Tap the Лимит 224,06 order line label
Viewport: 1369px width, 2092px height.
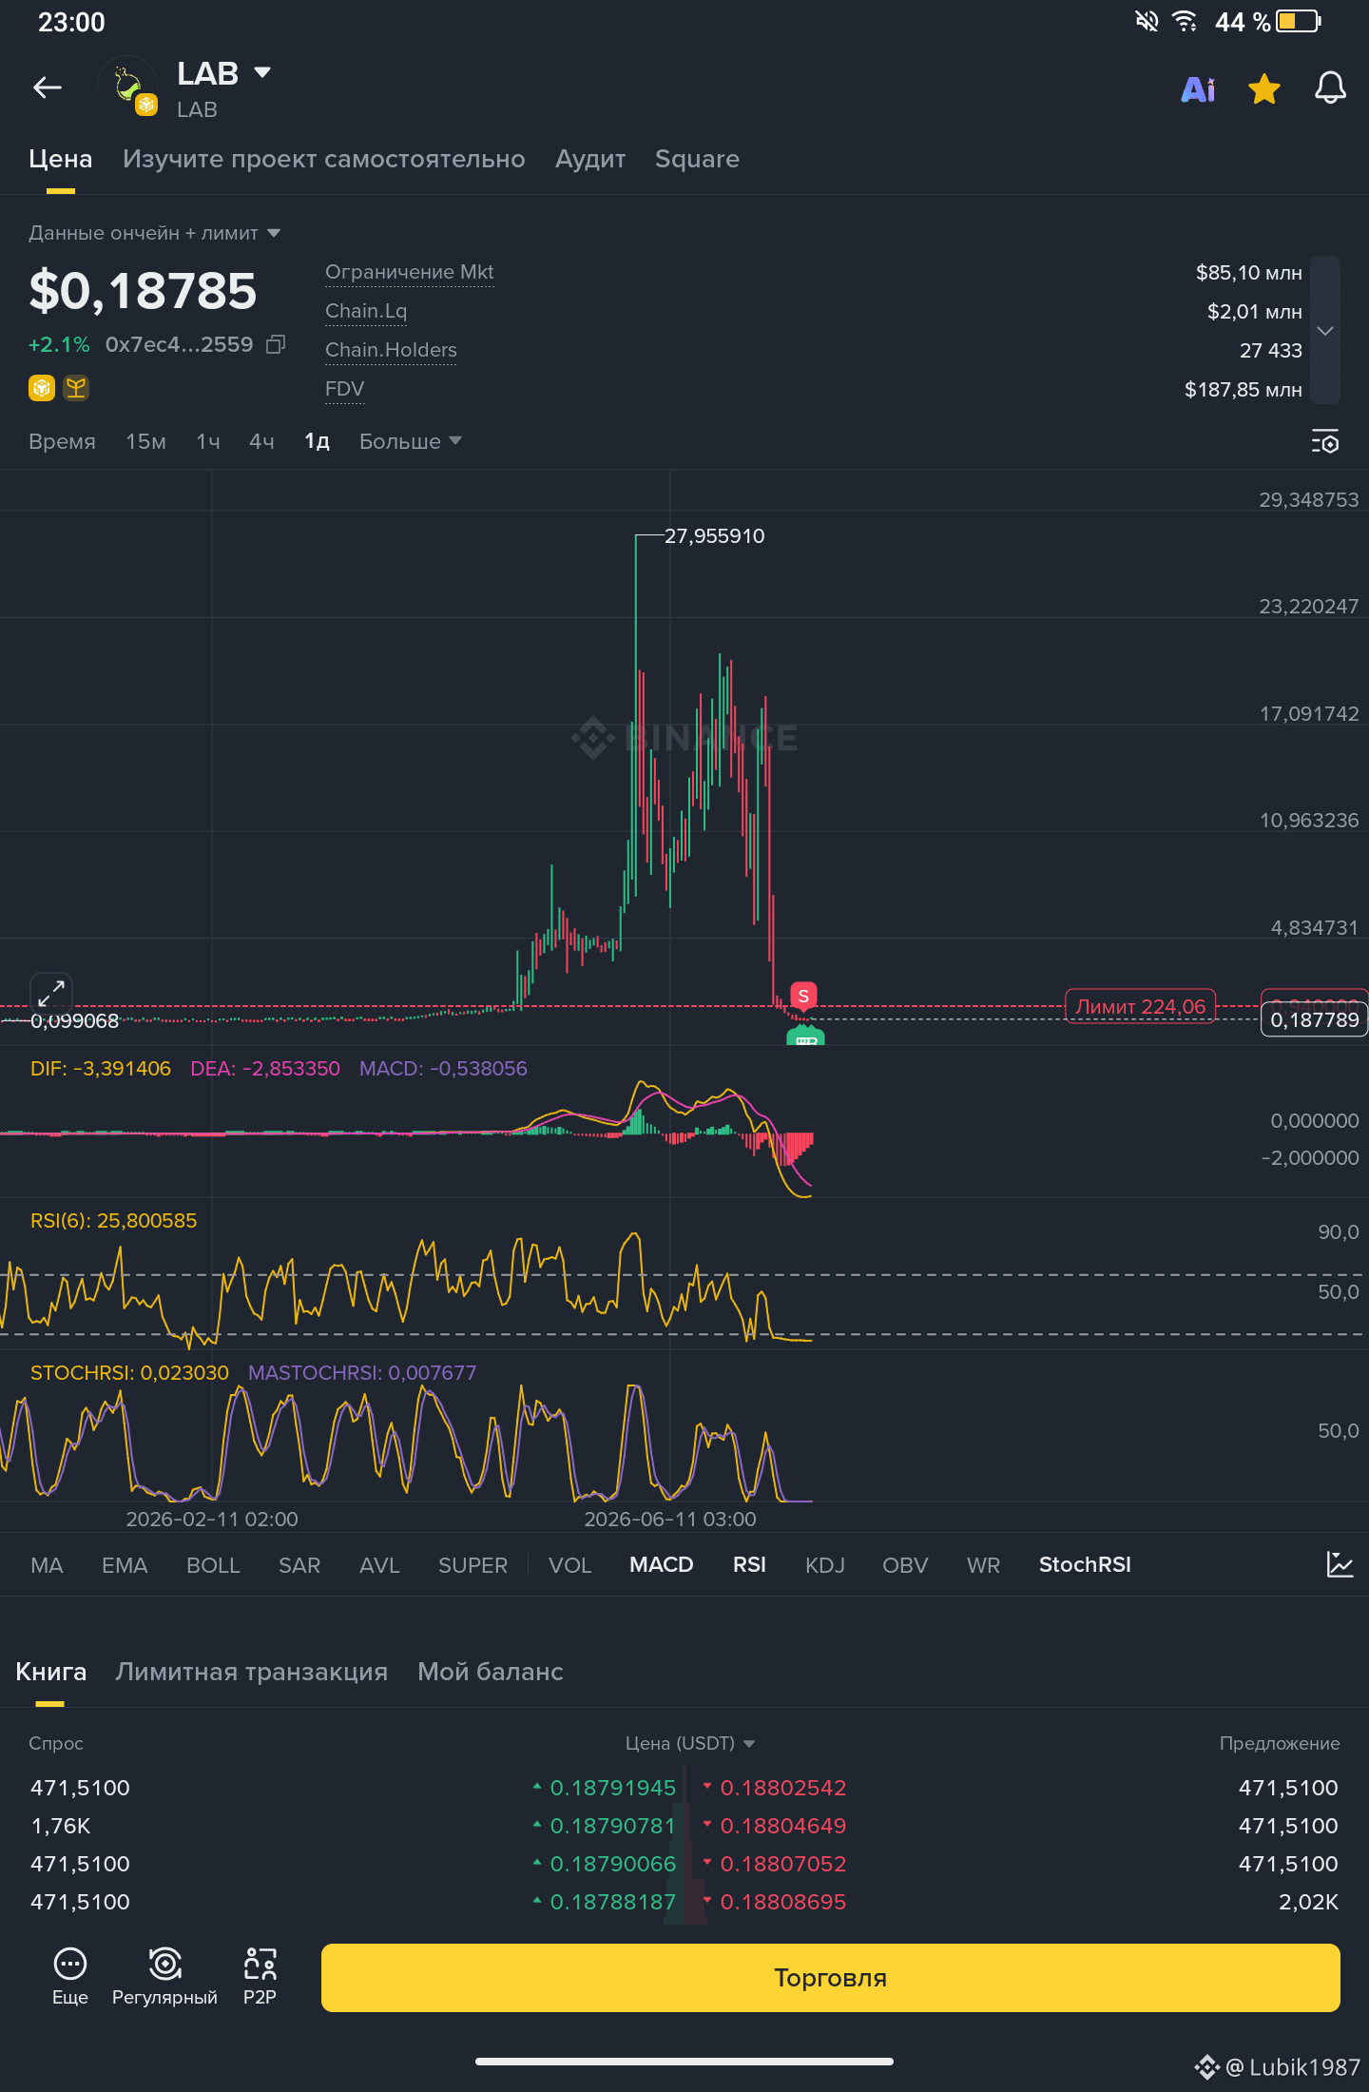coord(1140,1006)
